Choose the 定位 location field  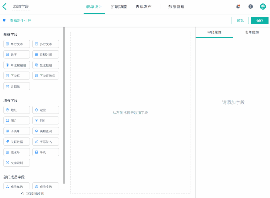[46, 110]
